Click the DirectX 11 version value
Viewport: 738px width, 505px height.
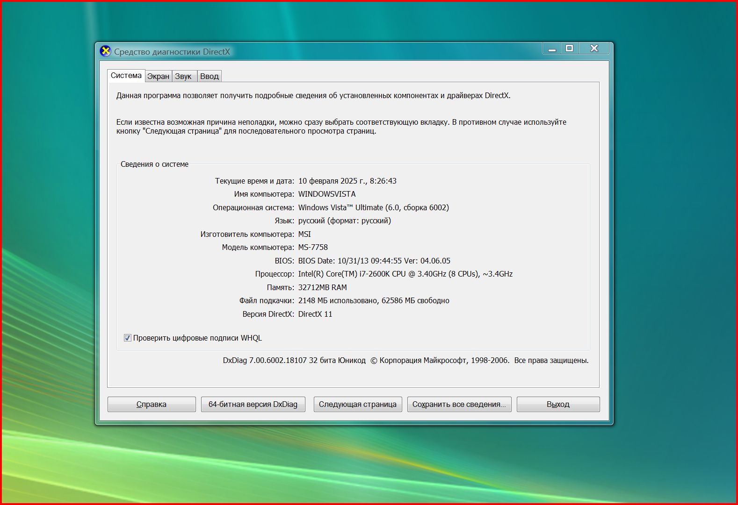coord(315,314)
